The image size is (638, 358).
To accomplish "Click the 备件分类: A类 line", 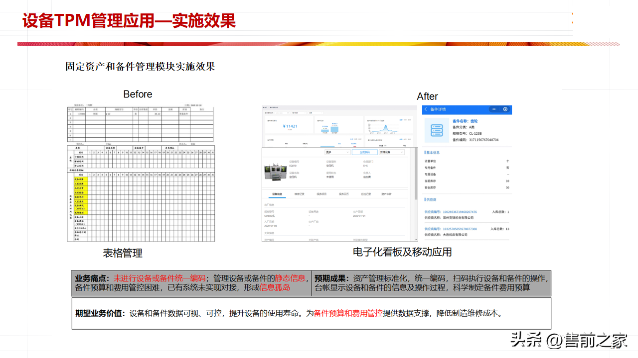I will [x=464, y=127].
